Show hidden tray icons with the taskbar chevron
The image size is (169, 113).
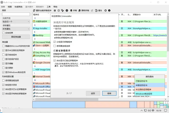[142, 110]
